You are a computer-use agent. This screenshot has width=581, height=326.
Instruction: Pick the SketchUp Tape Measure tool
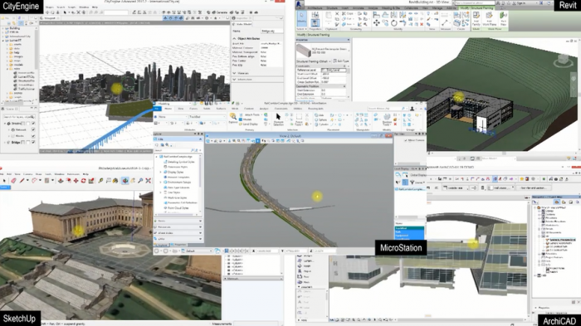(100, 180)
